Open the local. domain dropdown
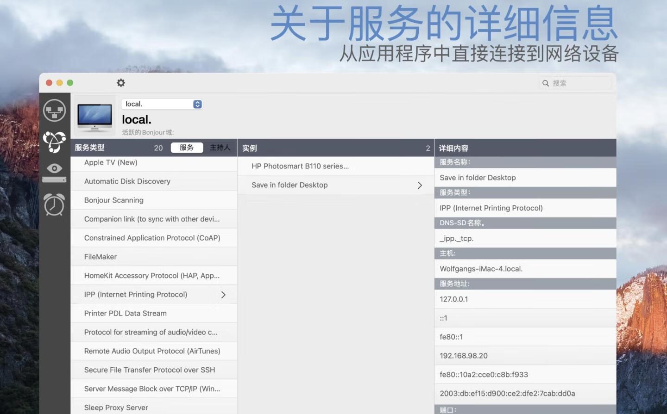 197,104
